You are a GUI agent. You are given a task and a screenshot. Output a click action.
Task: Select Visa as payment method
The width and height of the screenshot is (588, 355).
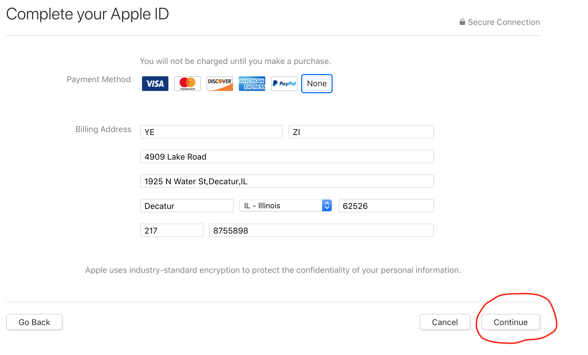[155, 84]
